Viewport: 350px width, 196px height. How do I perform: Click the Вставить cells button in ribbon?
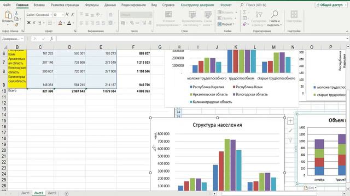click(x=227, y=13)
